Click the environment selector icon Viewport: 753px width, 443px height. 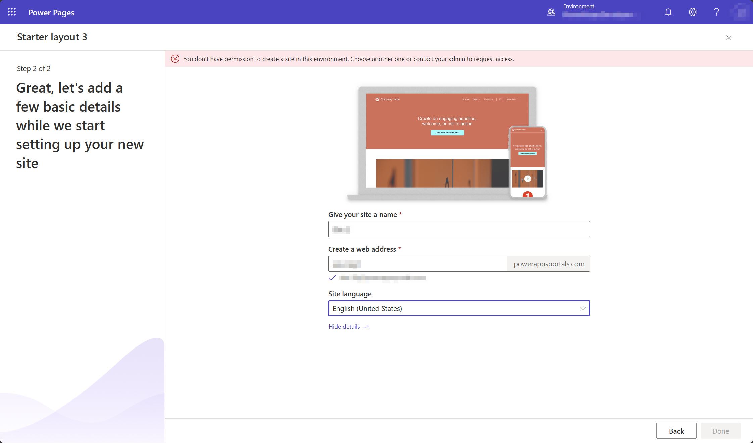[x=551, y=12]
